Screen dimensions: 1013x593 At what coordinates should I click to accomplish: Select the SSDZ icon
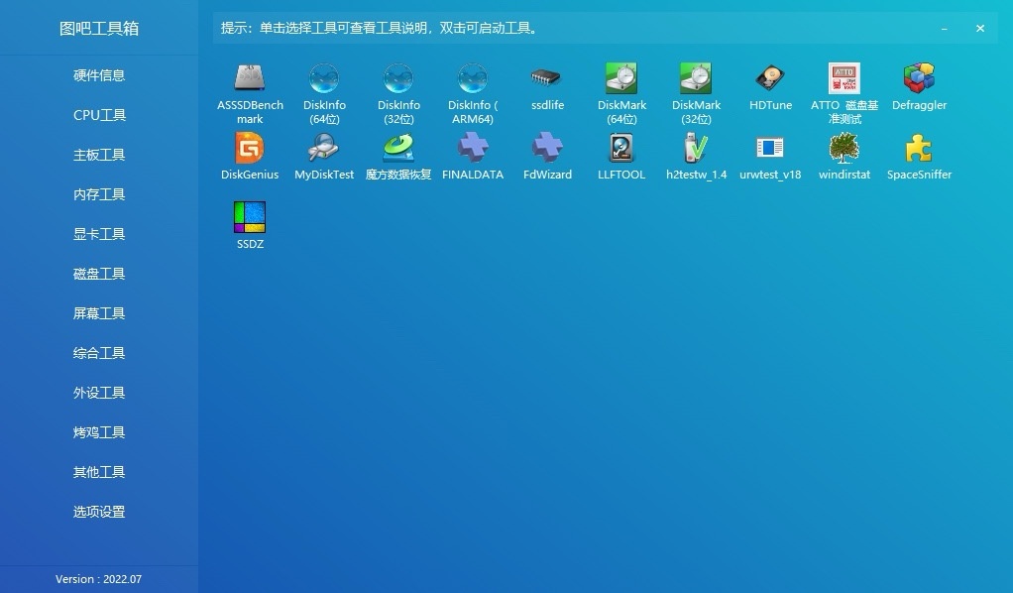250,217
